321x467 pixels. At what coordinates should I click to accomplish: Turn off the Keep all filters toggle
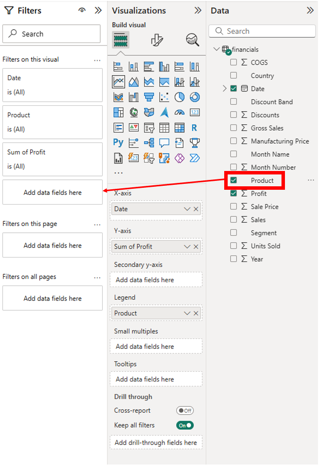pos(185,425)
